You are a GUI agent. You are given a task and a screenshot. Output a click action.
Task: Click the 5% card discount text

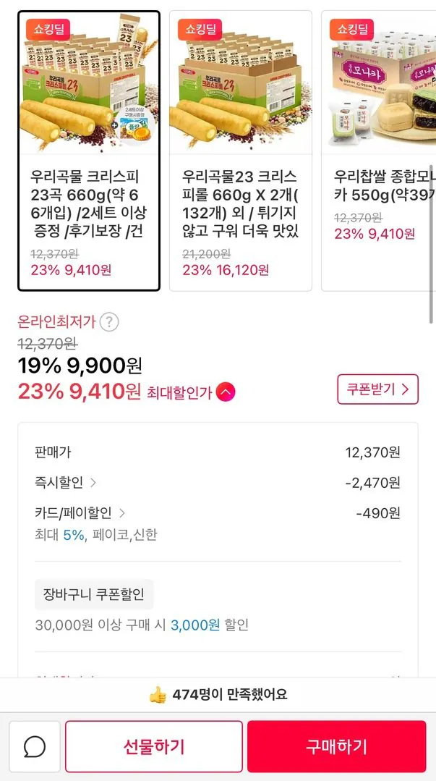coord(74,535)
